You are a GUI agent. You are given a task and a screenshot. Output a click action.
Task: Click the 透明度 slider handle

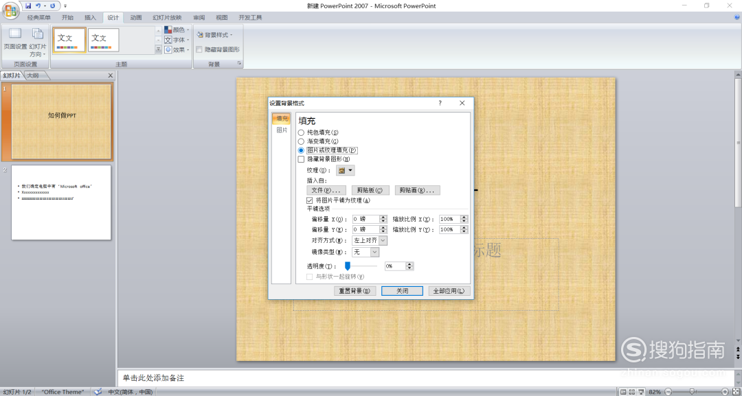point(348,266)
